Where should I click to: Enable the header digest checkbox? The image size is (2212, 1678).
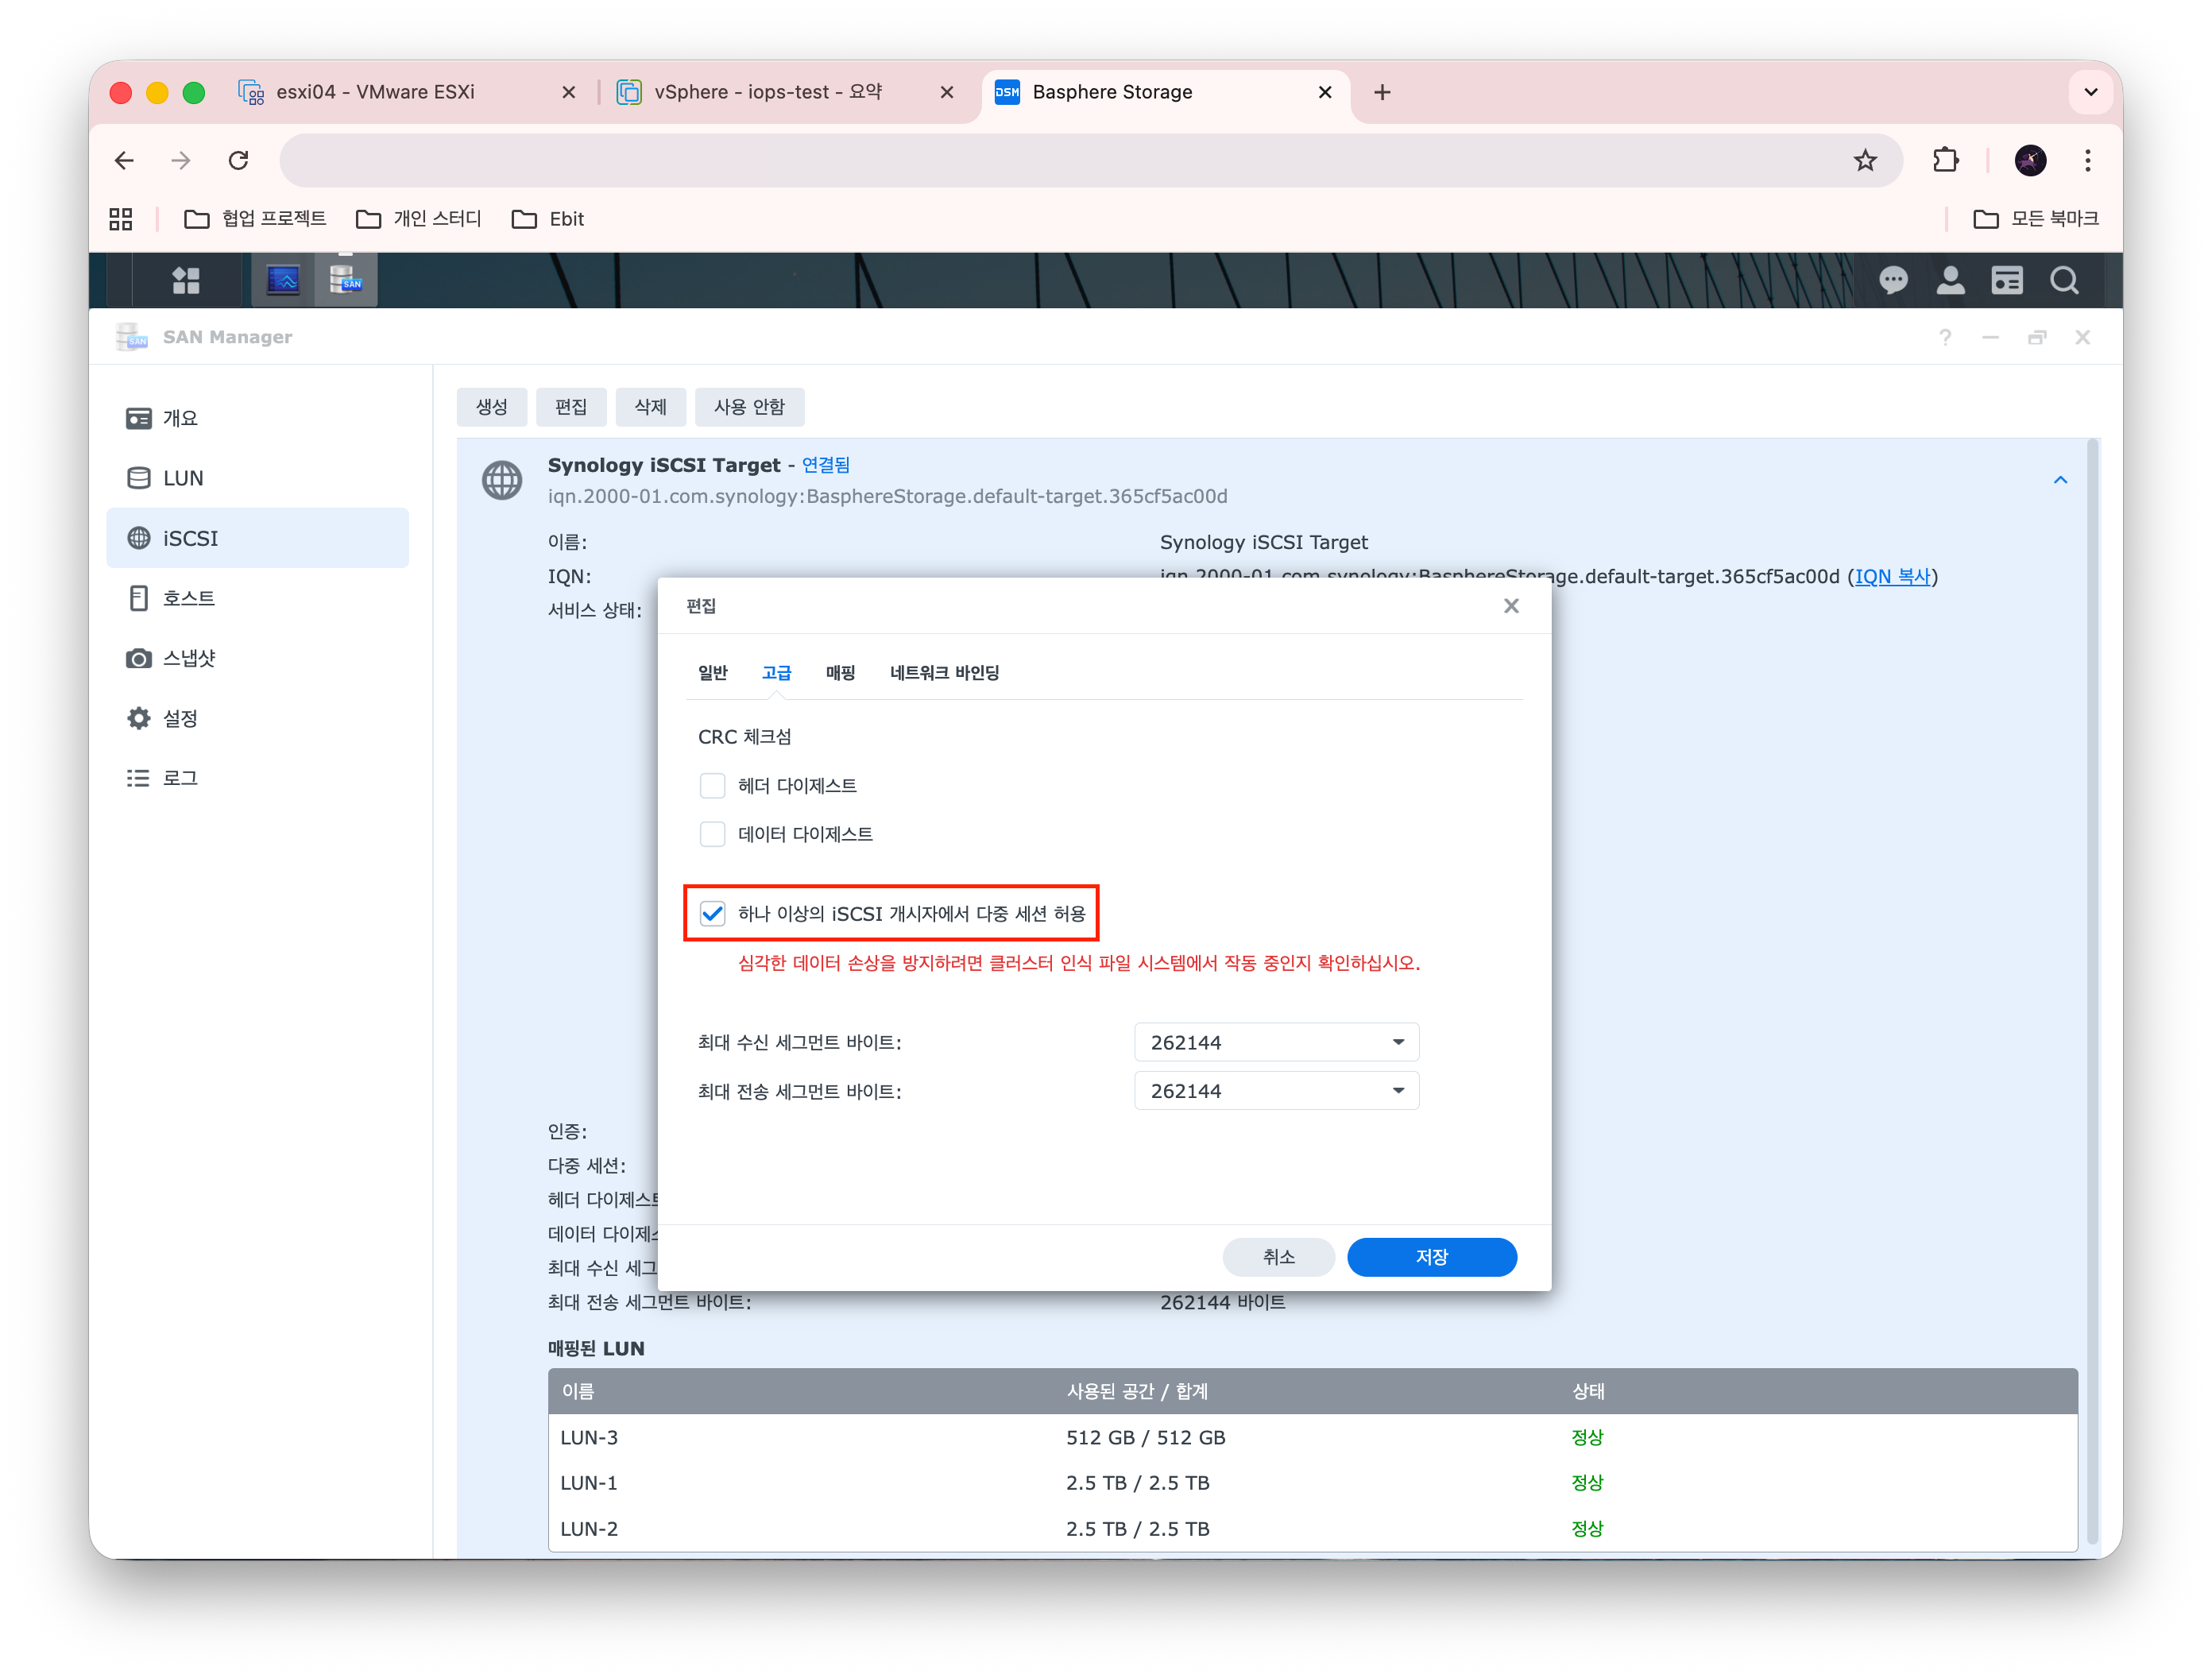pos(712,786)
